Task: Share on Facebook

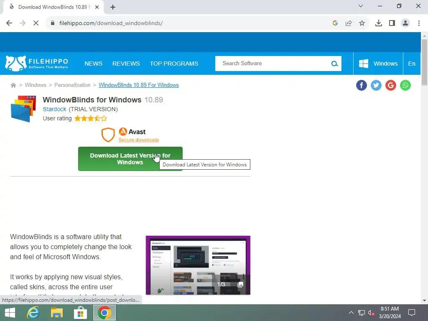Action: coord(362,85)
